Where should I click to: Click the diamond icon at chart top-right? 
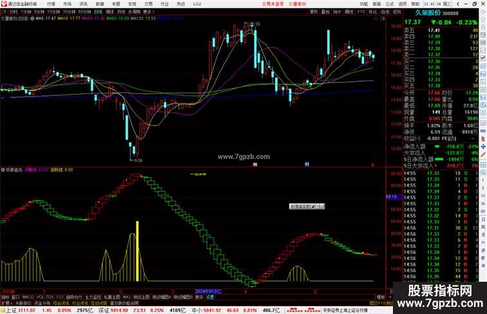376,19
